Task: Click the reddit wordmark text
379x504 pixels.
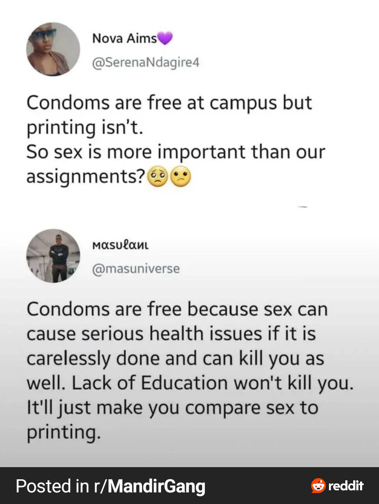Action: [x=346, y=486]
